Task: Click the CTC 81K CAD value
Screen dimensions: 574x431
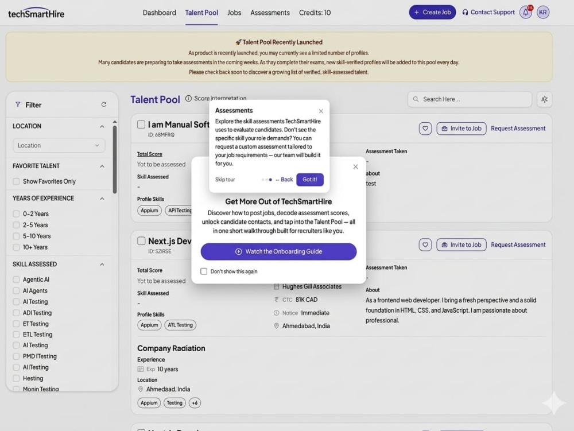Action: click(307, 300)
